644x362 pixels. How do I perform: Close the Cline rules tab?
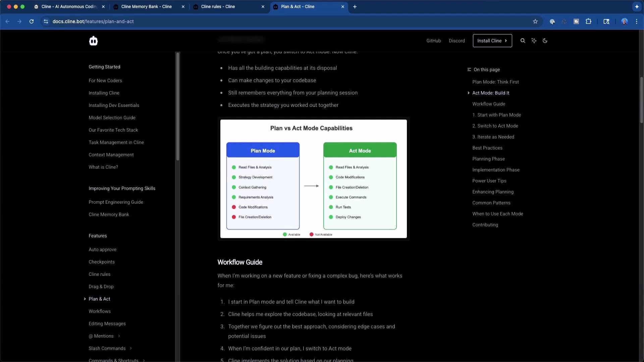pyautogui.click(x=263, y=7)
